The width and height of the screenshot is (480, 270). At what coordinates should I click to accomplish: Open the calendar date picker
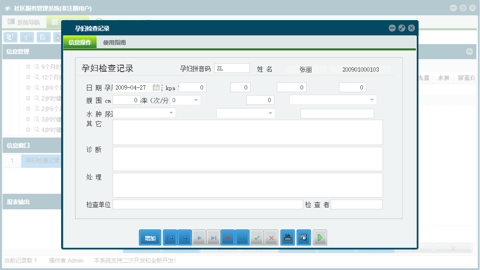point(156,87)
